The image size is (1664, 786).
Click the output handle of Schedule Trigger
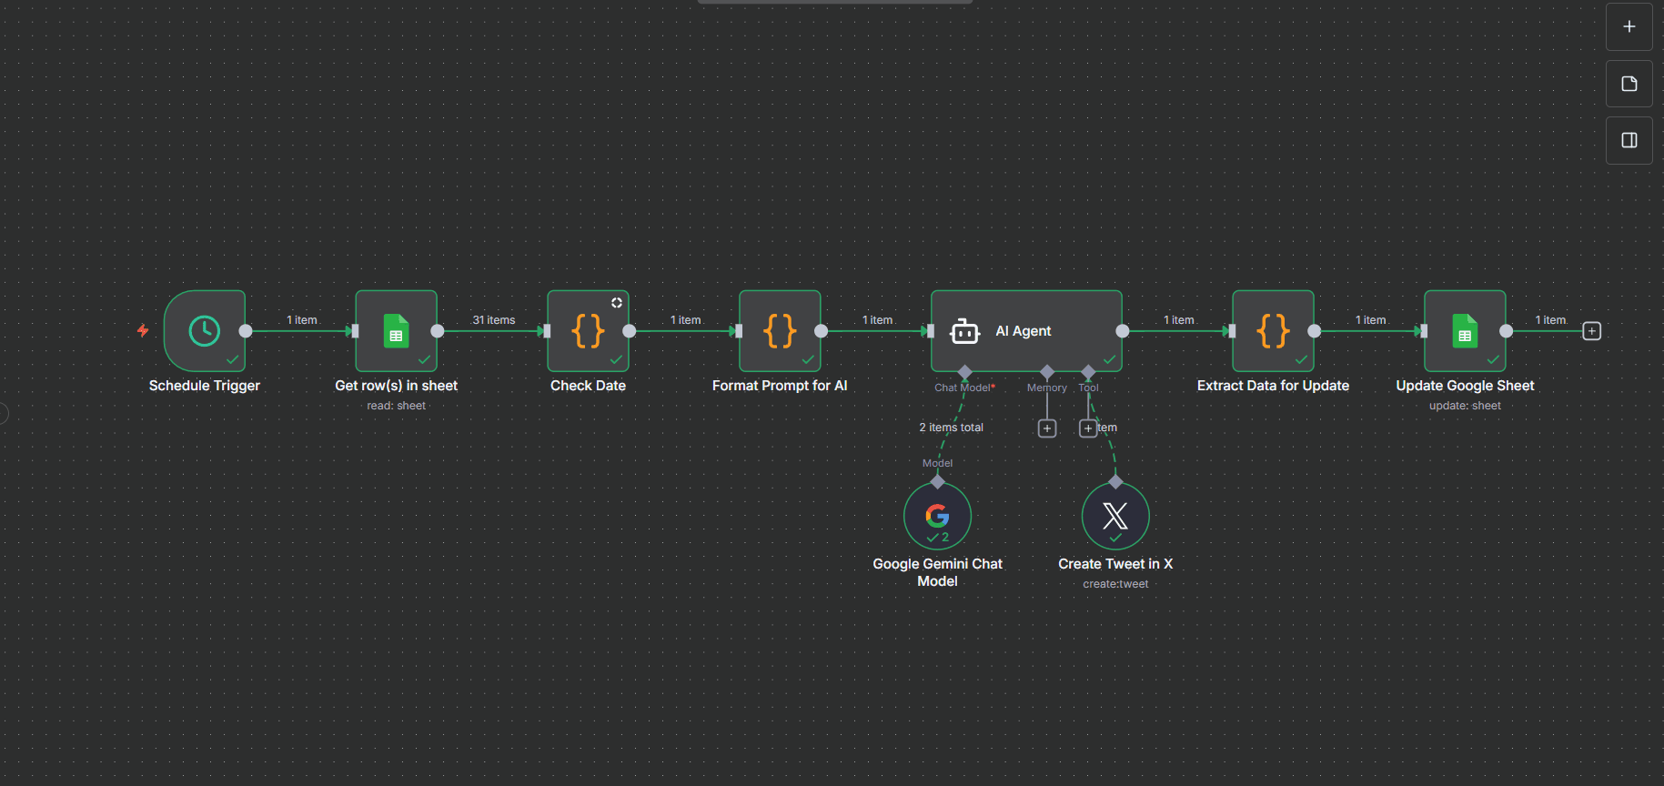246,331
